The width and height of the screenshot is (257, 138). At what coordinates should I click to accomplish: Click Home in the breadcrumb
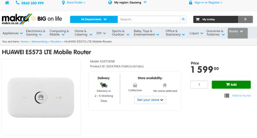point(24,42)
